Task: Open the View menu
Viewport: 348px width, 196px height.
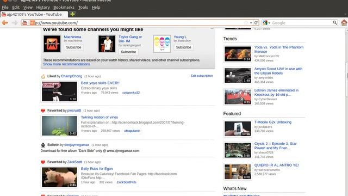Action: click(28, 7)
